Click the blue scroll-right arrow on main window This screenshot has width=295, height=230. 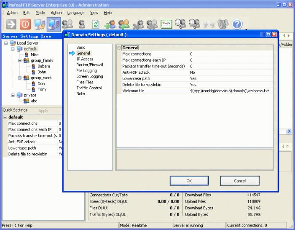[289, 131]
